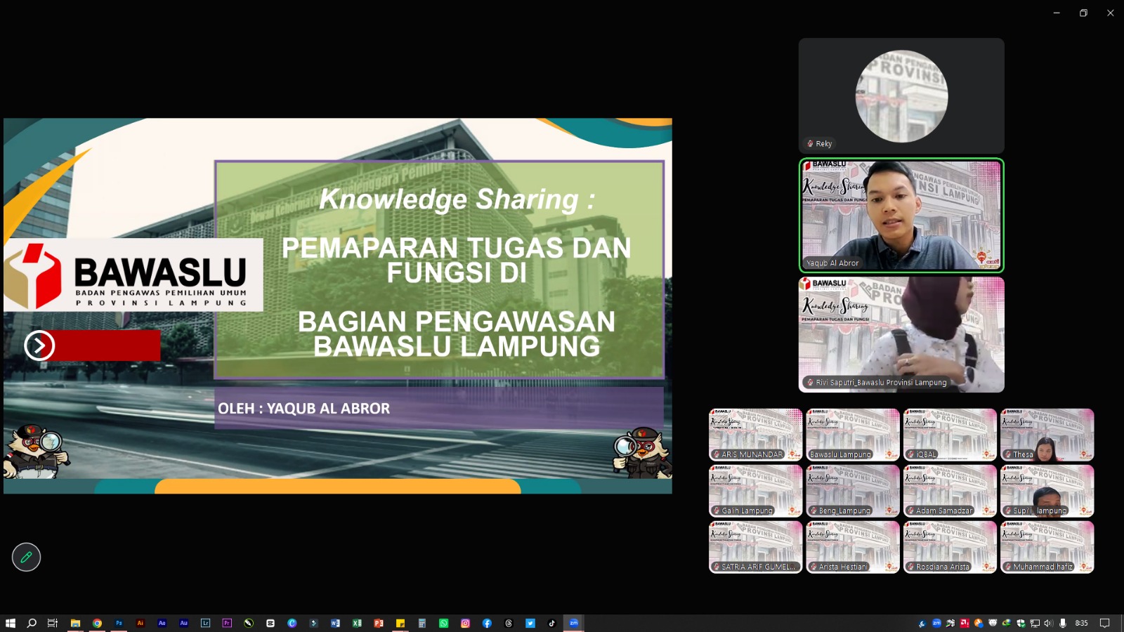Open Lightroom from the taskbar

[x=205, y=623]
